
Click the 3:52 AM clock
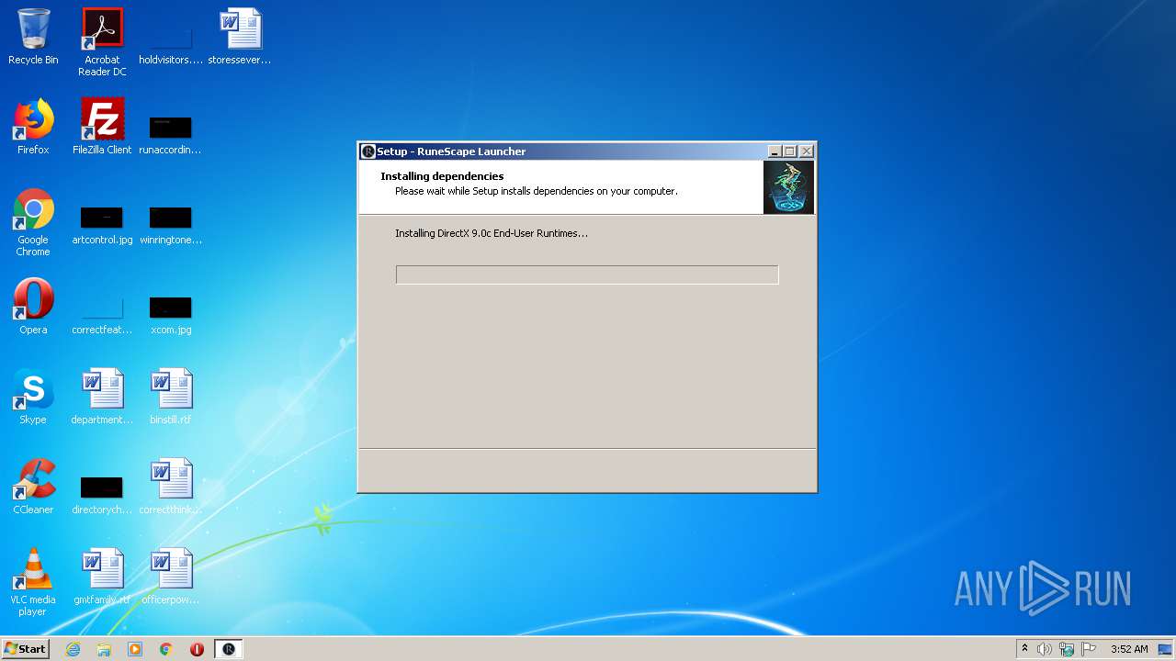pos(1129,649)
